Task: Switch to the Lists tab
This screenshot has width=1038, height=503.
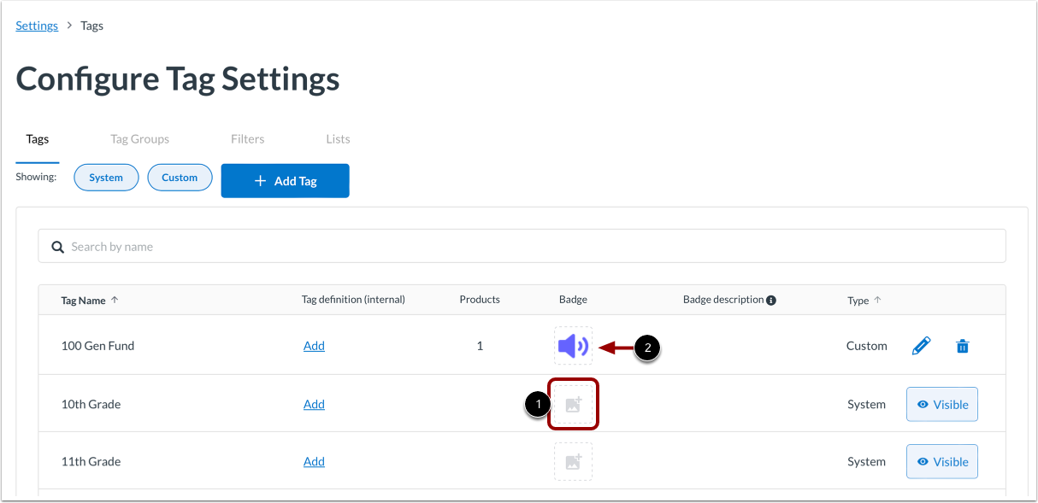Action: click(338, 139)
